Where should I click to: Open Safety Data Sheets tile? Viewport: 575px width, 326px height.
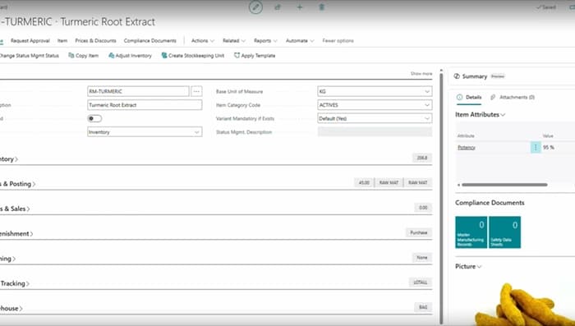click(504, 232)
